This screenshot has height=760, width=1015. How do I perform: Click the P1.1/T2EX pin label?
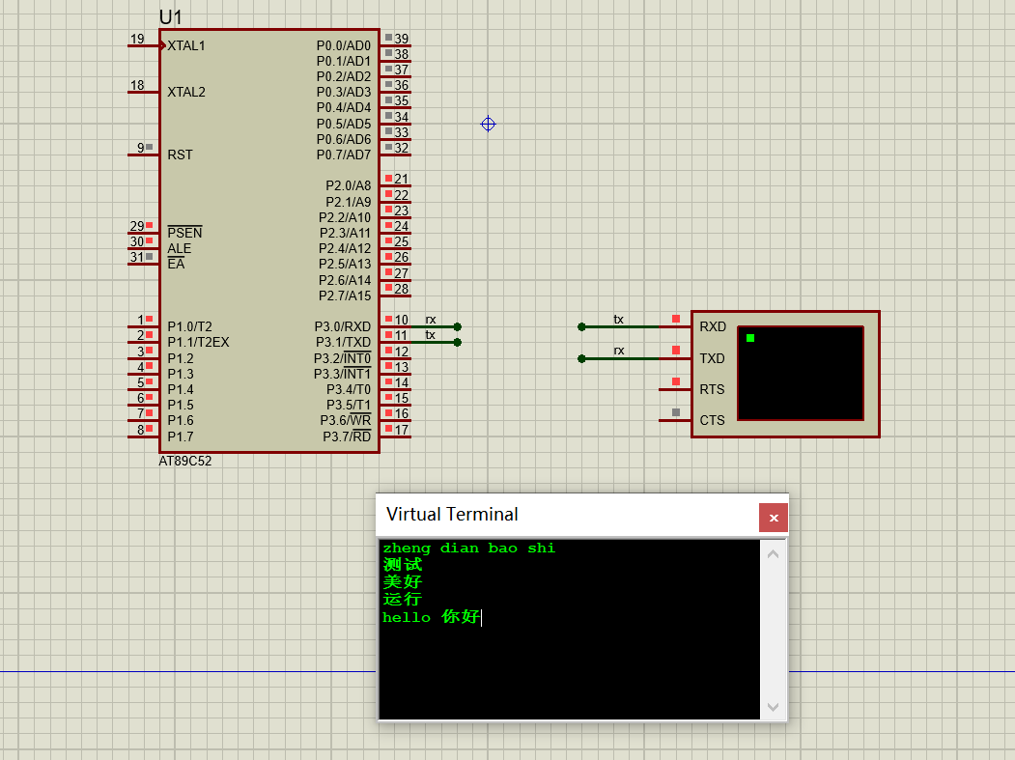click(198, 343)
